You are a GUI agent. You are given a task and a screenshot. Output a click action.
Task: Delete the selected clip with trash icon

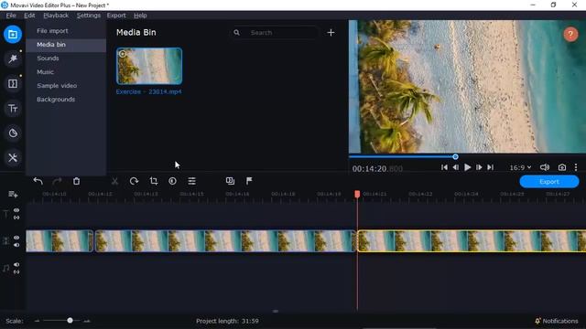point(76,181)
